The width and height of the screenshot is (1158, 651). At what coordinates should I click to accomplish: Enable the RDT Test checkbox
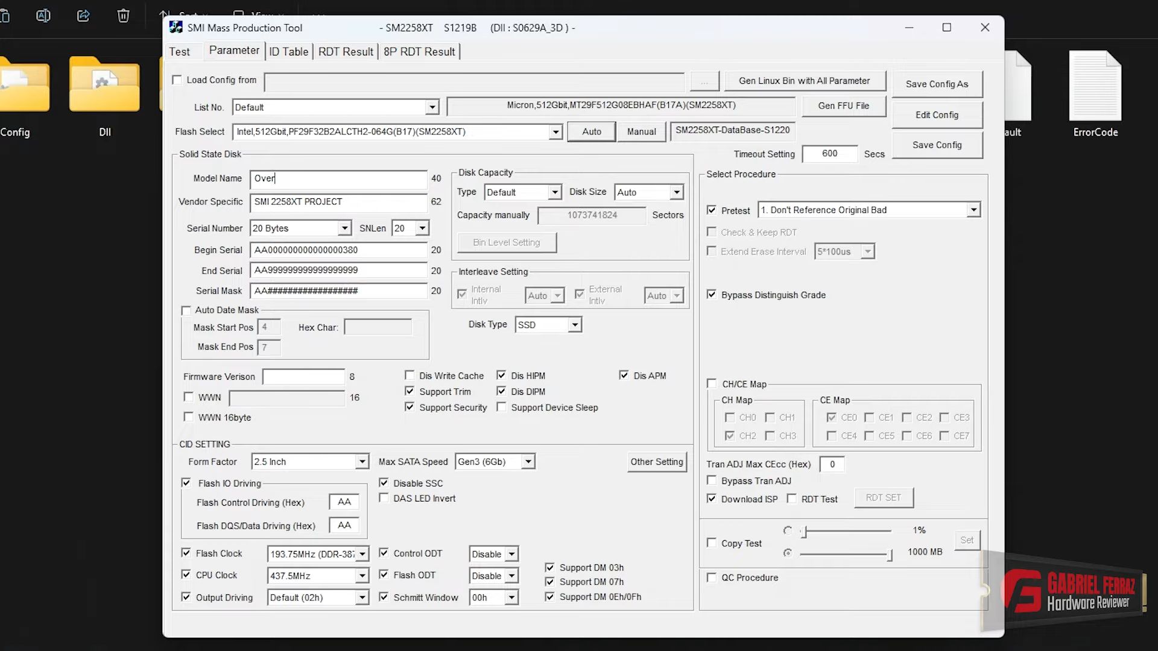[792, 499]
